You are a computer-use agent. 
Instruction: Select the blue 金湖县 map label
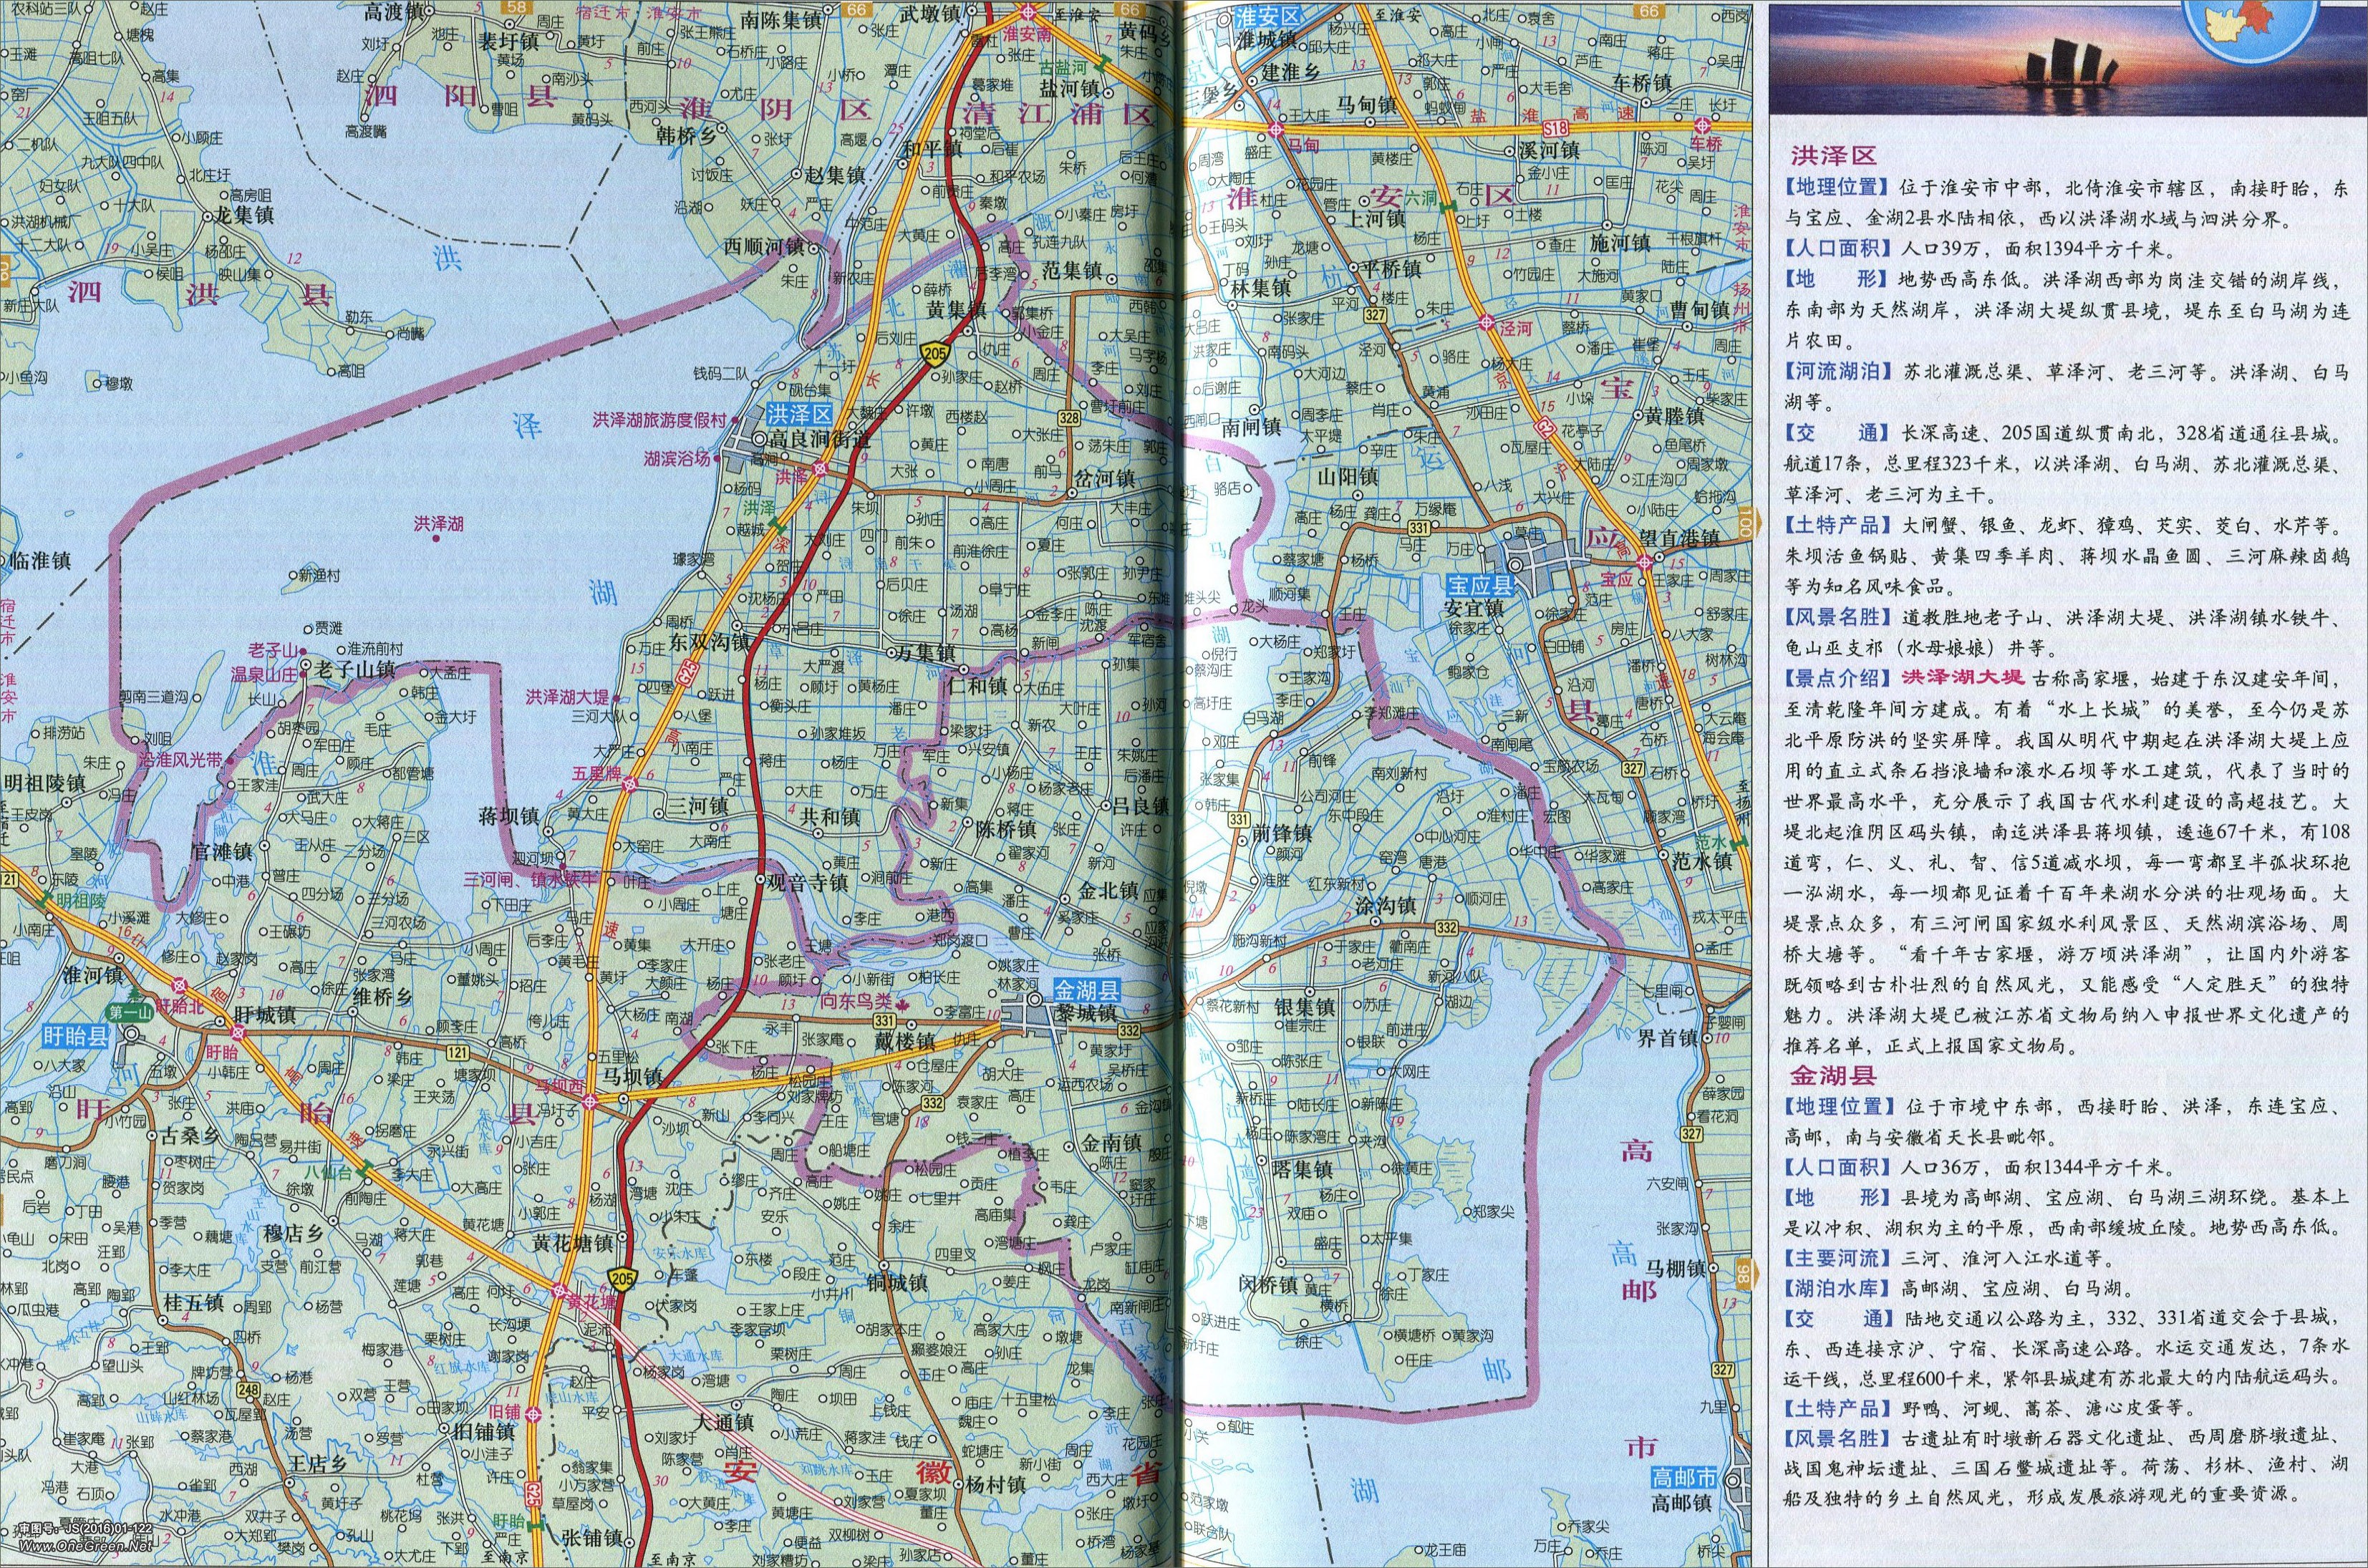[1086, 991]
